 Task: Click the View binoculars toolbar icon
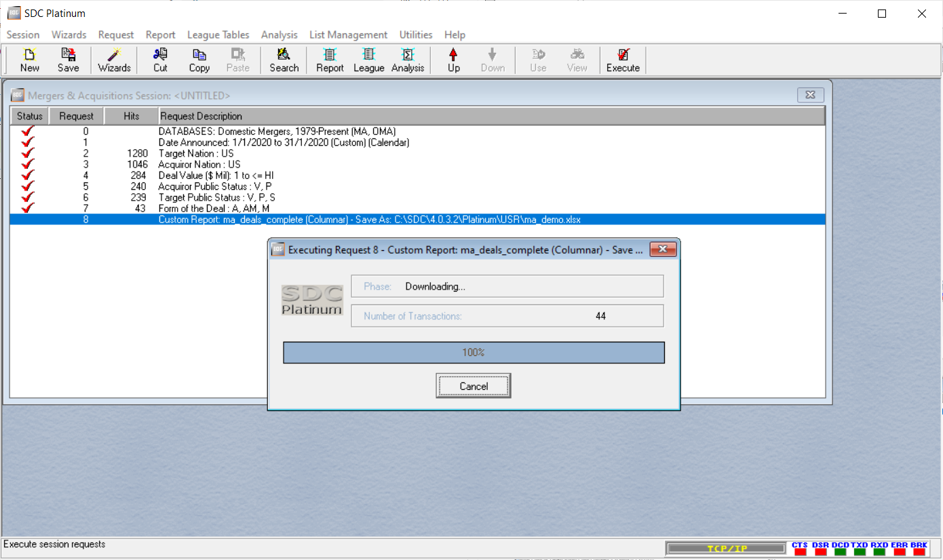(577, 60)
